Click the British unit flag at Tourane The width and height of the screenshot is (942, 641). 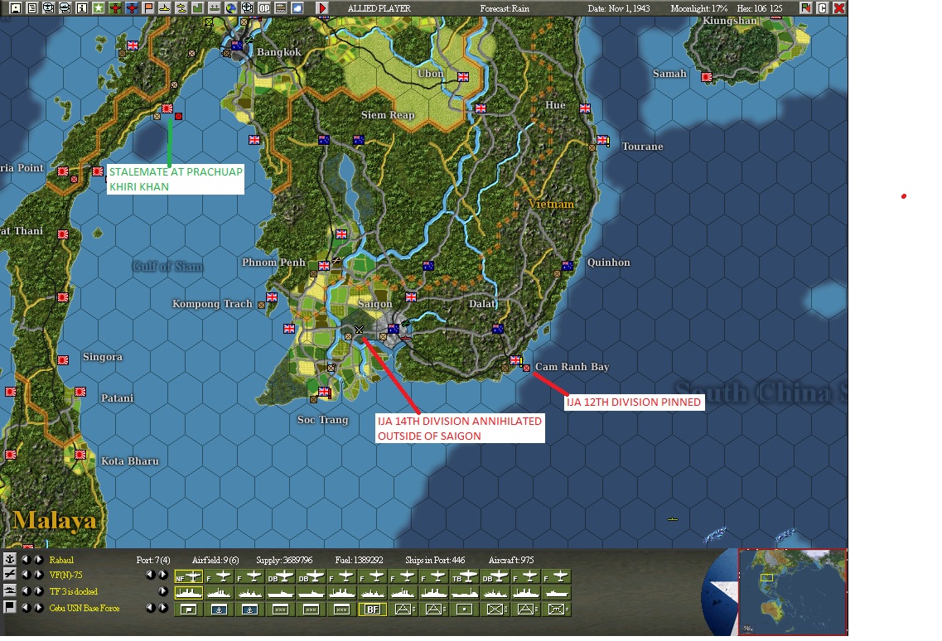pyautogui.click(x=602, y=140)
